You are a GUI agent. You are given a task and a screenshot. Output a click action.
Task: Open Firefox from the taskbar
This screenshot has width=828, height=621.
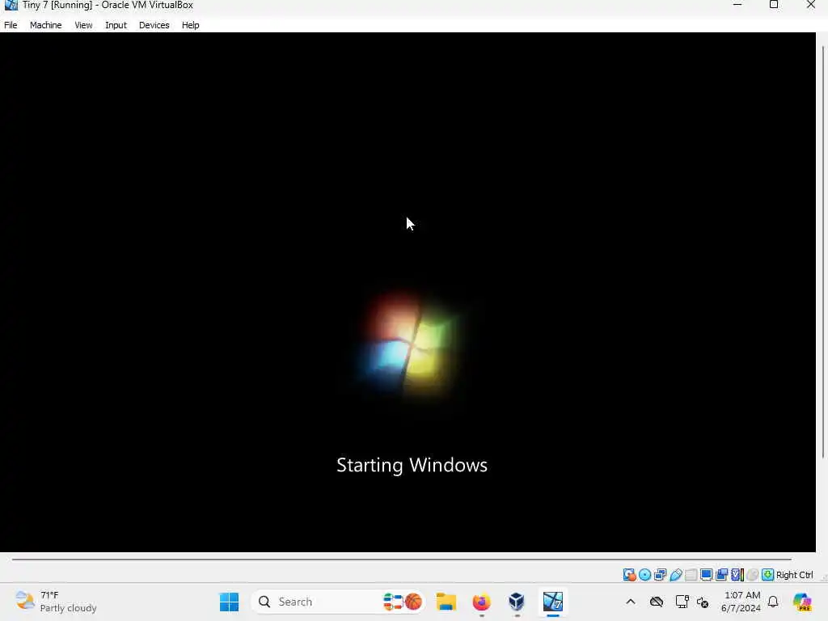[481, 602]
